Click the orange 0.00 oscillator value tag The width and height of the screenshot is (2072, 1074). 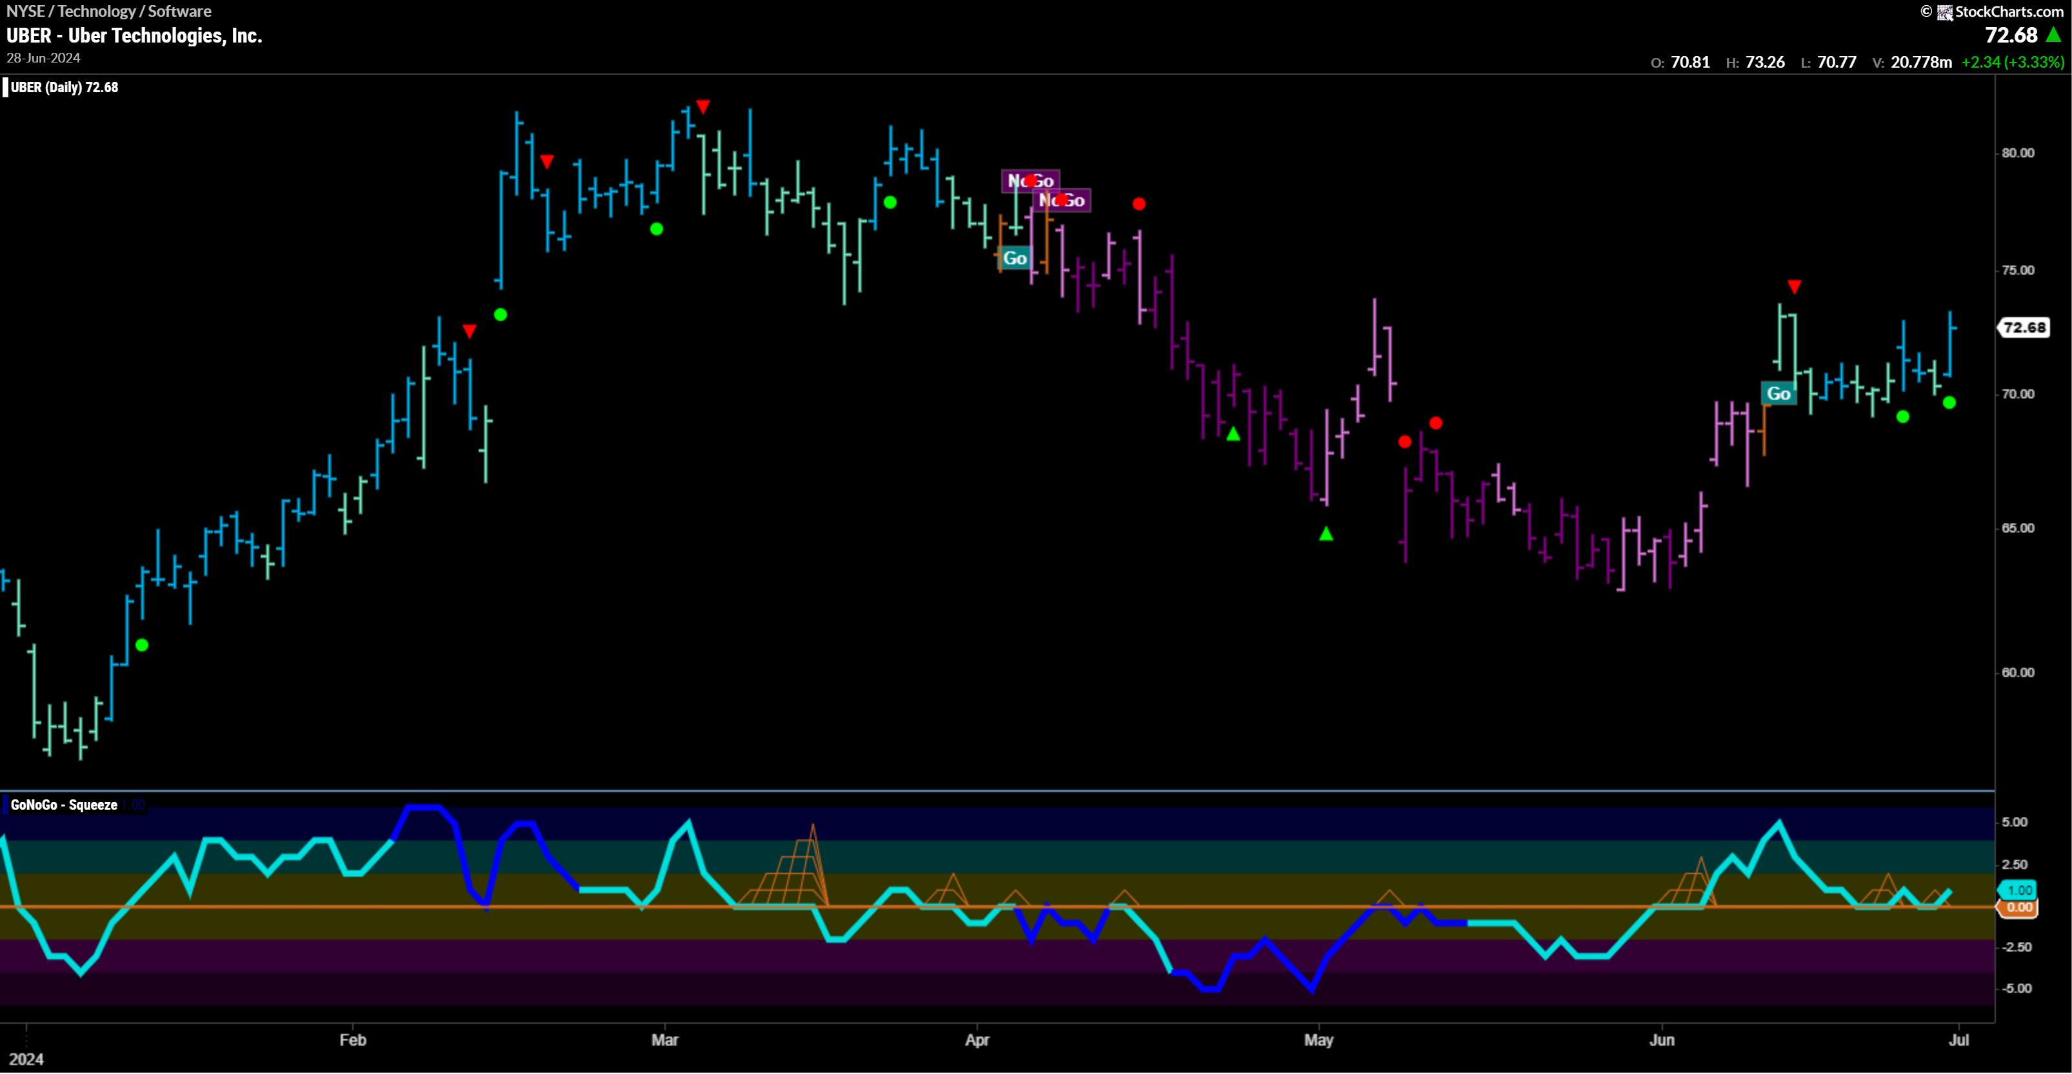tap(2019, 908)
